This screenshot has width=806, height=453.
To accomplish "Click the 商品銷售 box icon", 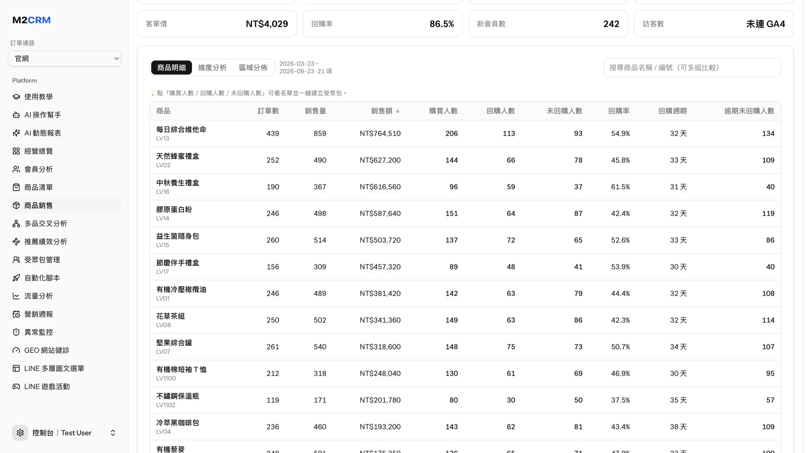I will click(16, 205).
